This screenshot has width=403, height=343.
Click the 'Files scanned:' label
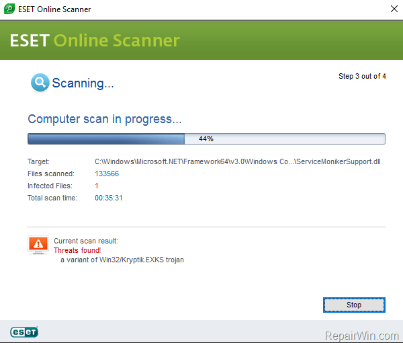click(x=51, y=174)
